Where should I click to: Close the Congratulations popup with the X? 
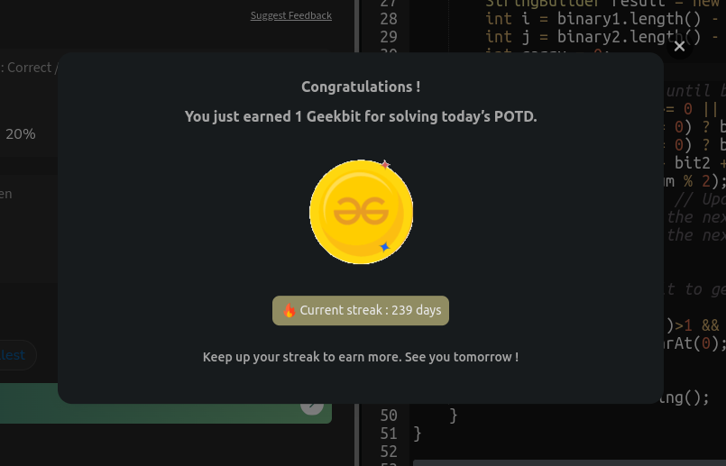(x=679, y=46)
